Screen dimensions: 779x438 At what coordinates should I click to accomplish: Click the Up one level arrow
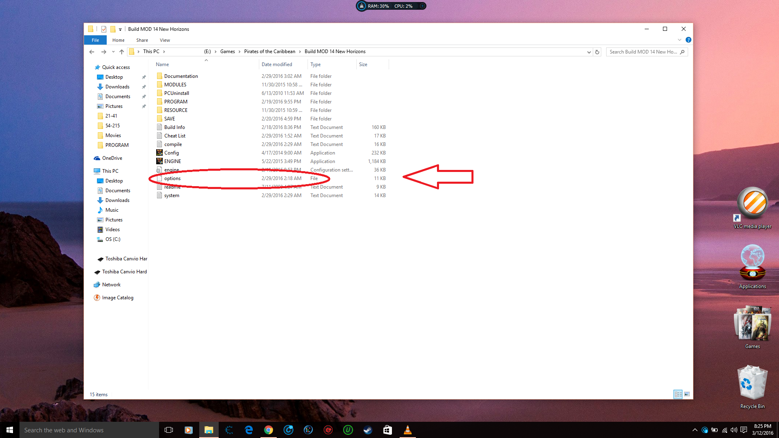[122, 52]
